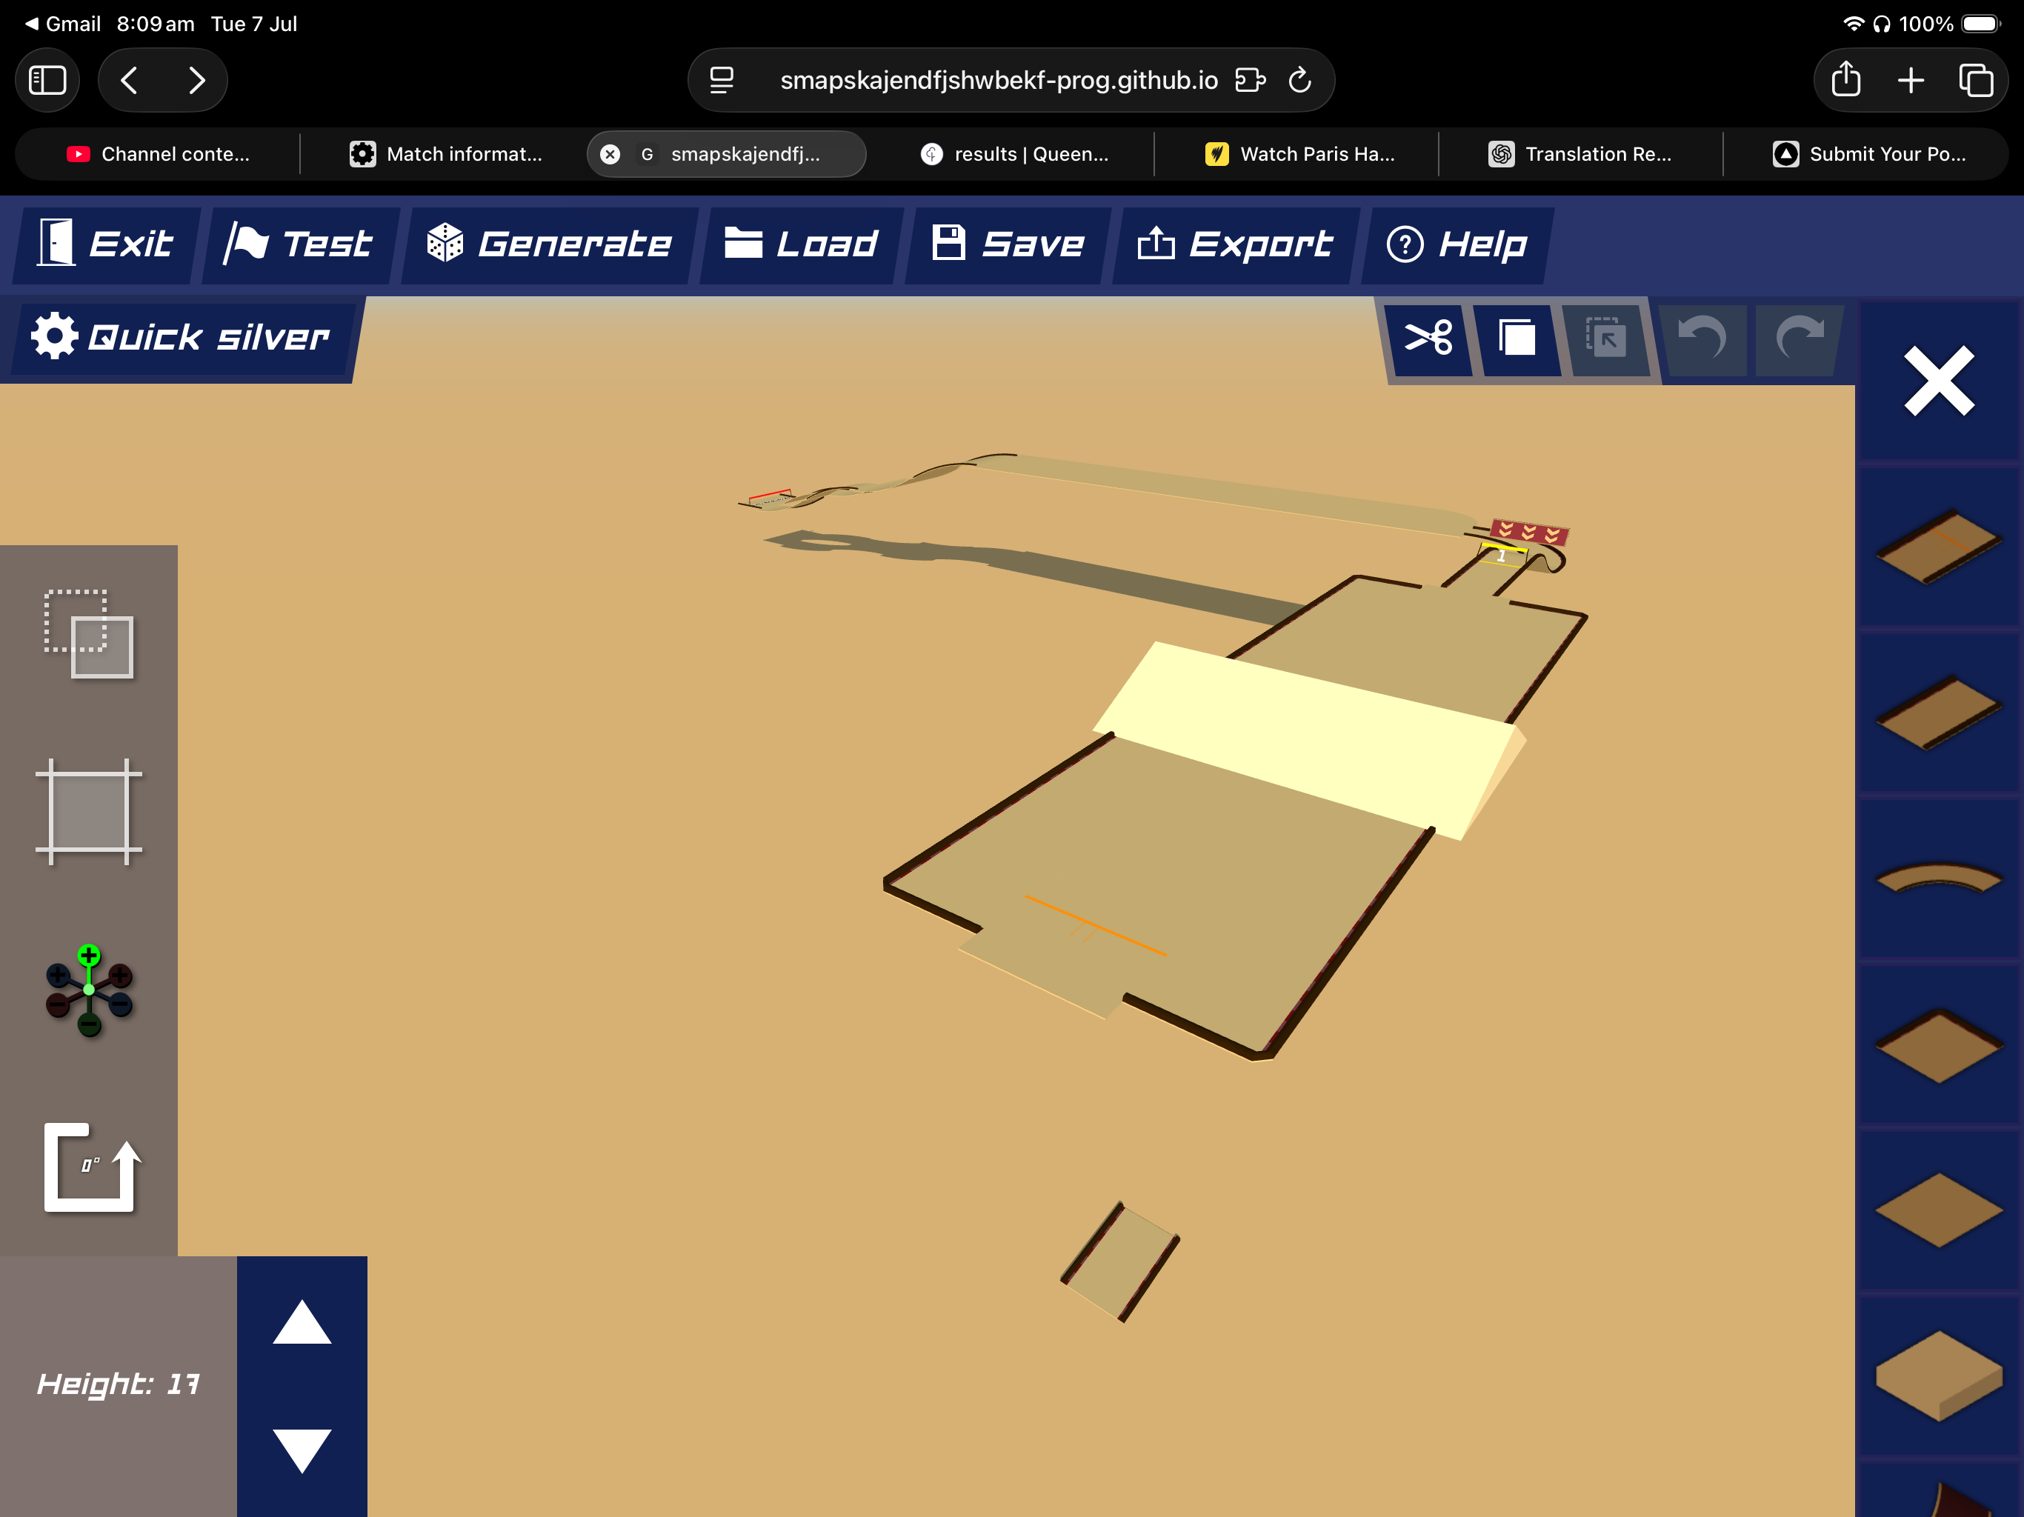The image size is (2024, 1517).
Task: Toggle the axis move gizmo tool
Action: pos(89,990)
